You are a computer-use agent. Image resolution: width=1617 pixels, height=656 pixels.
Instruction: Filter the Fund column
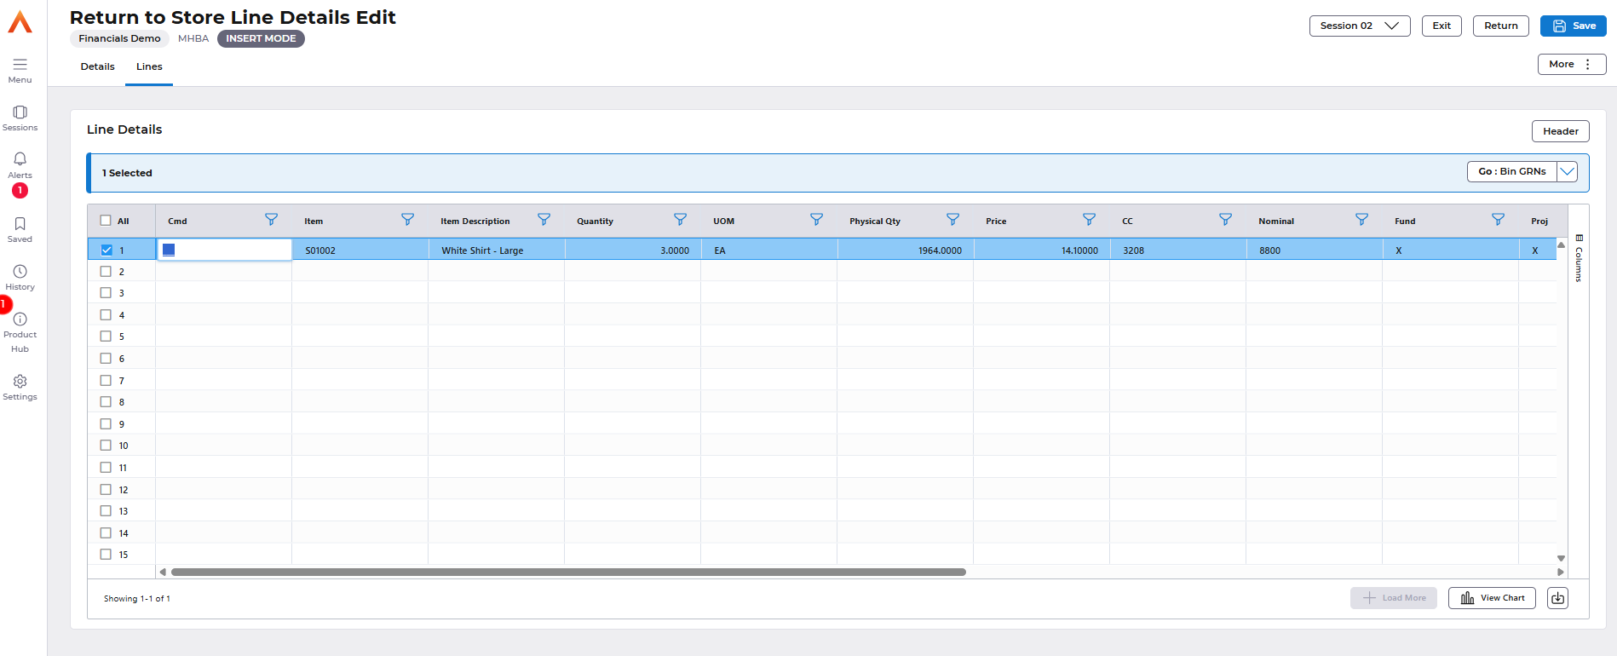(x=1498, y=220)
